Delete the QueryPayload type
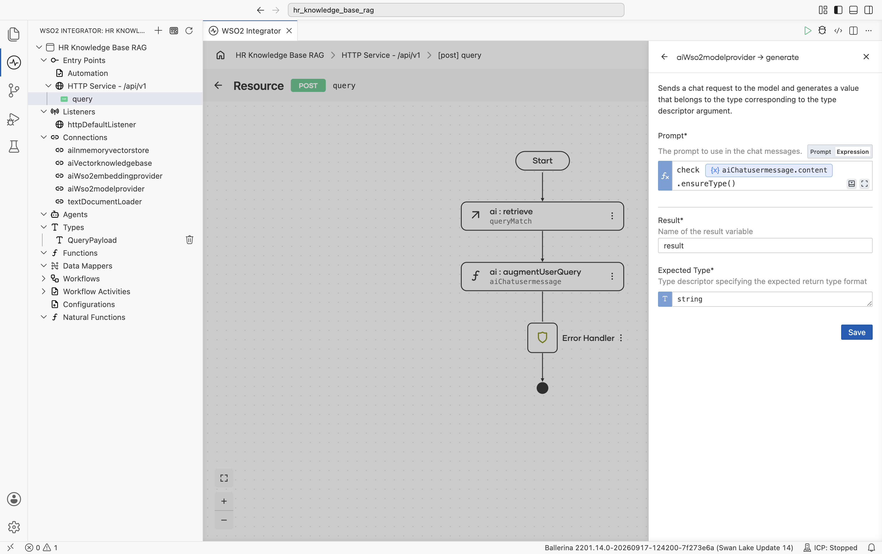This screenshot has height=554, width=882. pos(189,240)
